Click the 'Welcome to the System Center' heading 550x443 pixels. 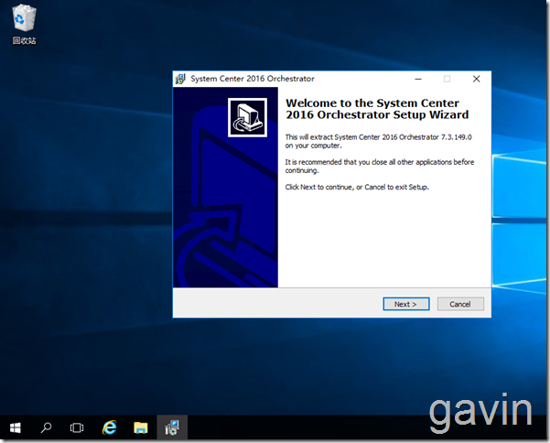377,109
